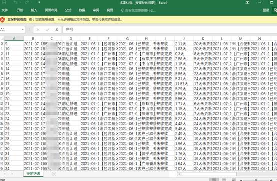Click the Save icon in the title bar
The image size is (277, 181).
coord(4,3)
